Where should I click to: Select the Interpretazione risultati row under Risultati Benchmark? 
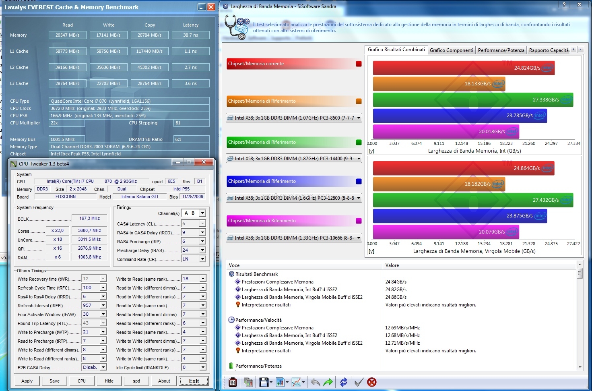402,305
